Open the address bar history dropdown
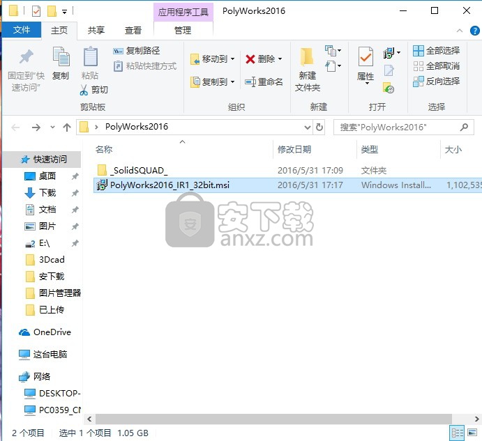The width and height of the screenshot is (482, 441). point(307,127)
